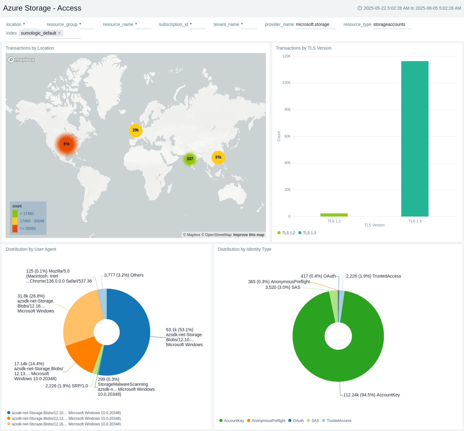Click the 'Distribution by User Agent' panel title
Screen dimensions: 464x431
31,249
